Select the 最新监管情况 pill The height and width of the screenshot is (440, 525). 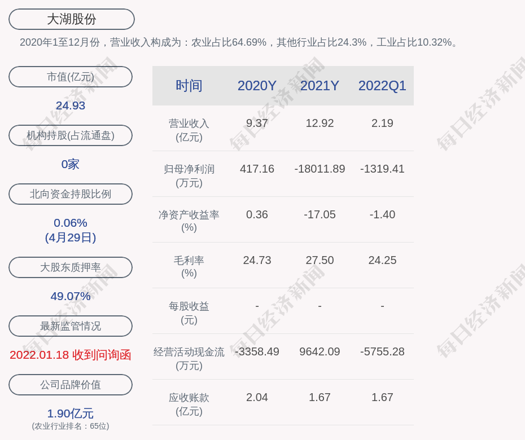(x=71, y=326)
